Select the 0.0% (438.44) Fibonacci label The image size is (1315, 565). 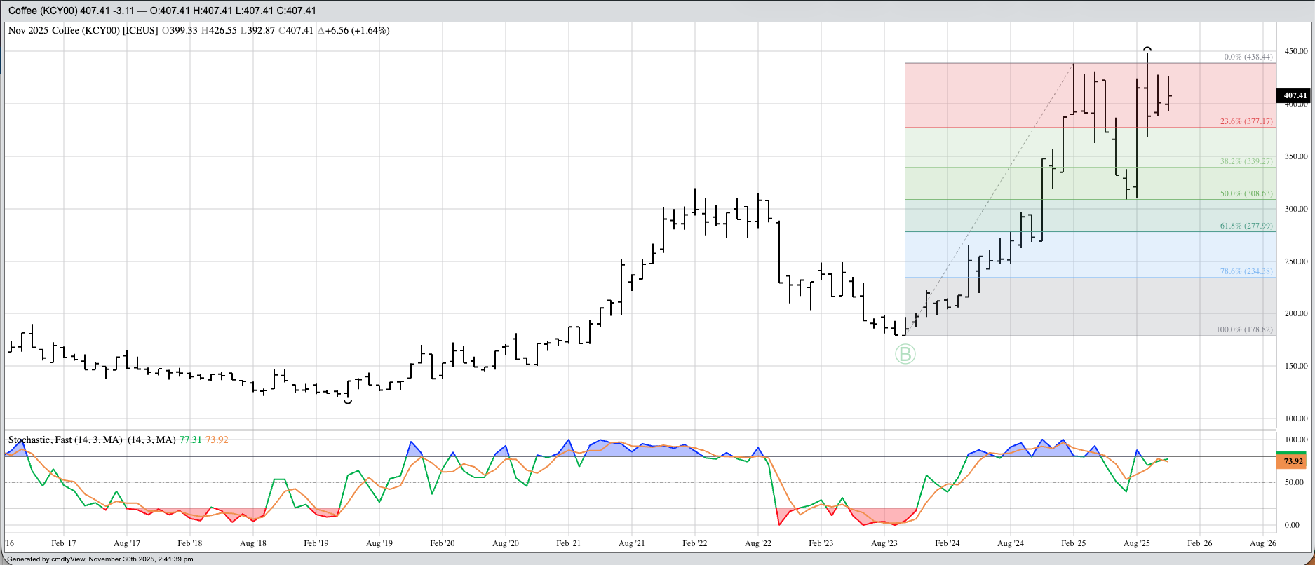[1248, 57]
